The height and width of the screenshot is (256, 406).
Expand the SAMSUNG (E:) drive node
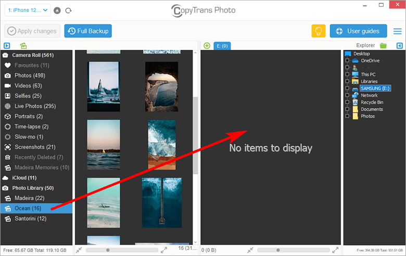tap(347, 88)
